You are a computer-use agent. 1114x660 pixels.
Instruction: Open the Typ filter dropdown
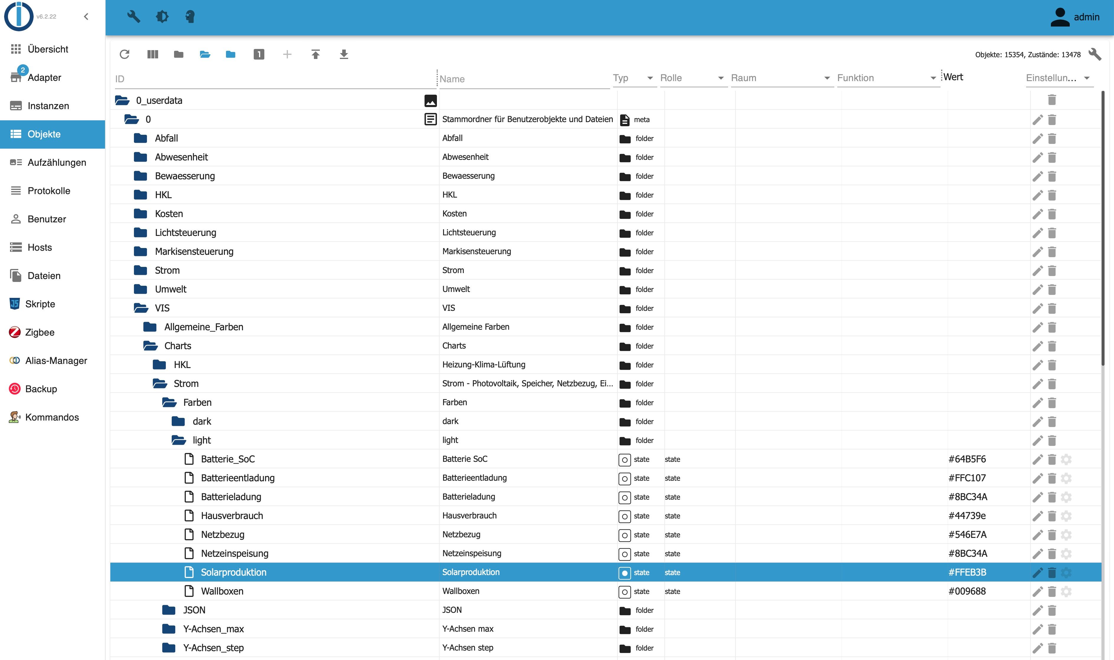[x=635, y=78]
